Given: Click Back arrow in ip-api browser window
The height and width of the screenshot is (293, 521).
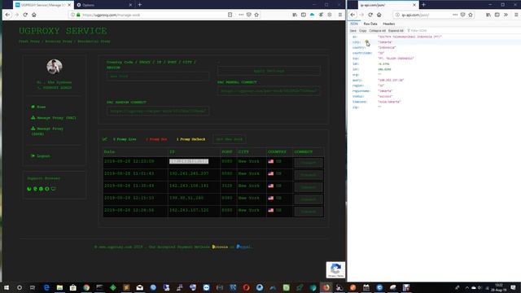Looking at the screenshot, I should coord(352,15).
